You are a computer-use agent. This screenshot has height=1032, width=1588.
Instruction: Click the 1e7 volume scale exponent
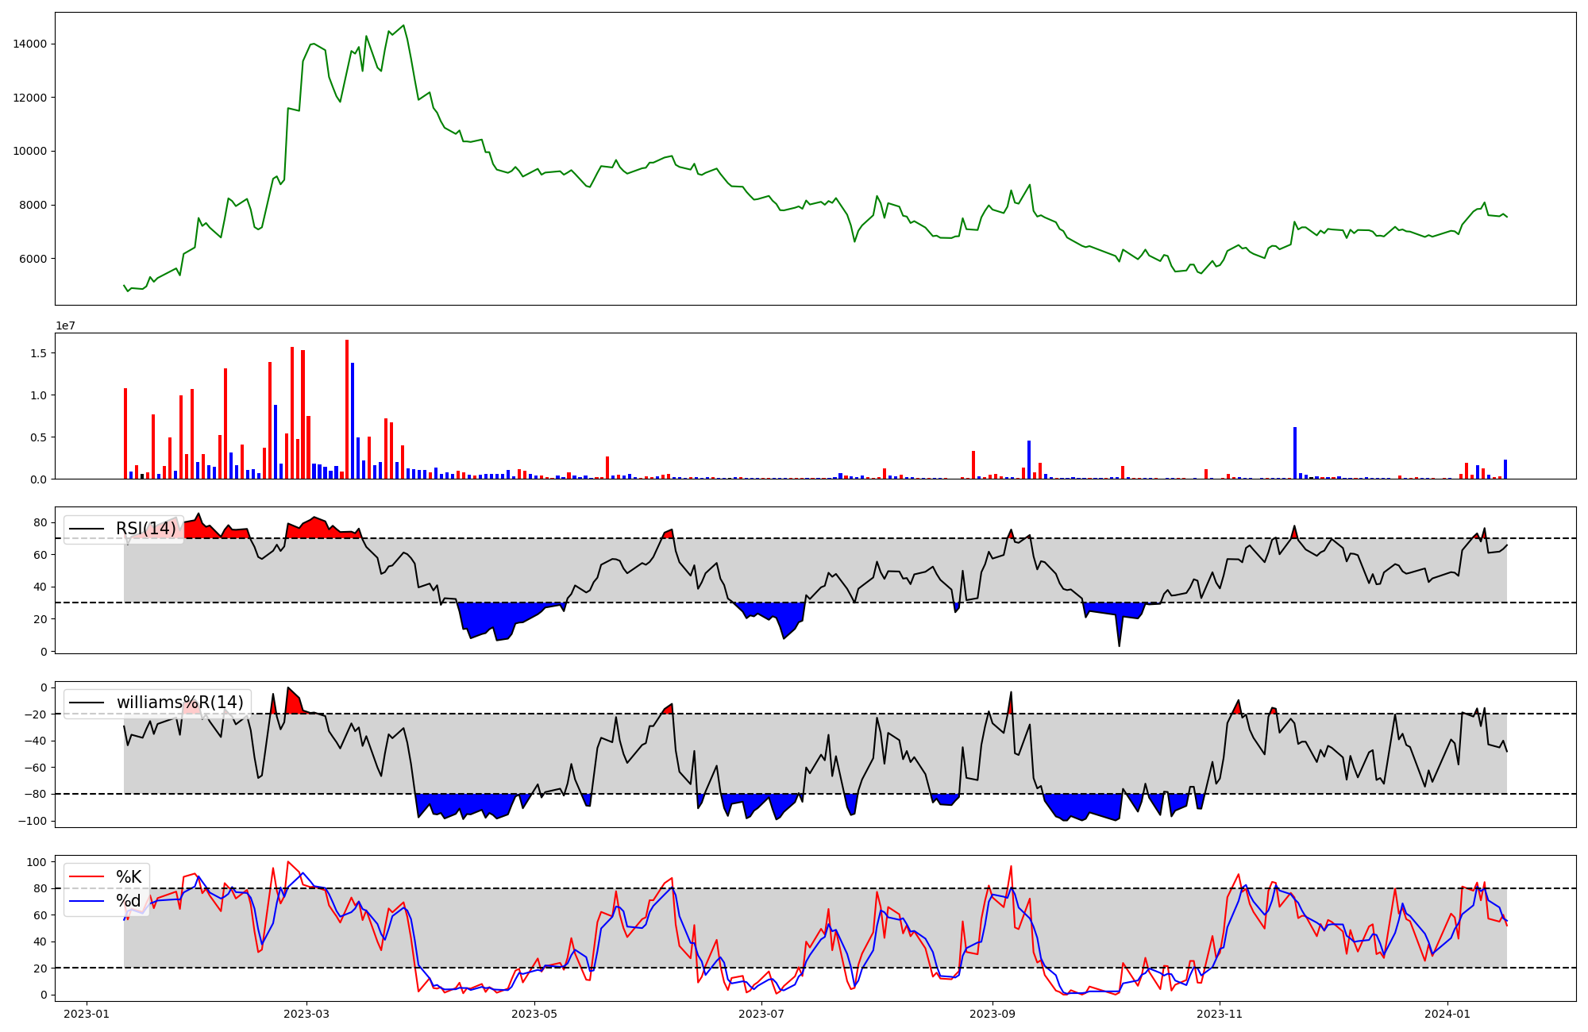65,325
